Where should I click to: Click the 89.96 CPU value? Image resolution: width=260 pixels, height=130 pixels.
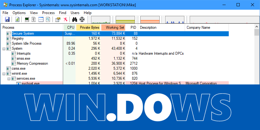coord(71,44)
